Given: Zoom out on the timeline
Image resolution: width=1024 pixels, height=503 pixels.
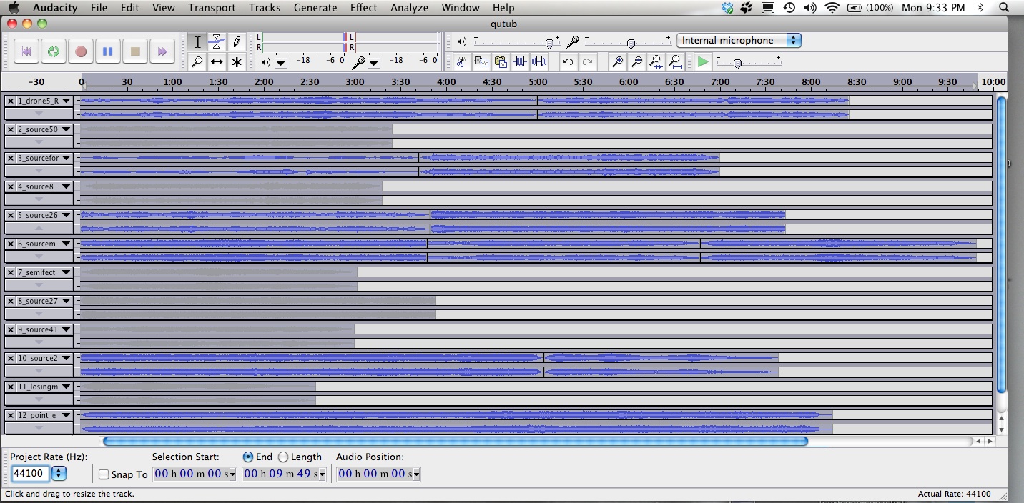Looking at the screenshot, I should [636, 61].
